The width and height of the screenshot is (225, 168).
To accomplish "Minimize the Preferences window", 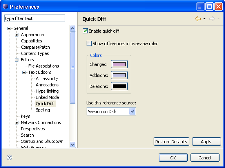I will point(200,7).
